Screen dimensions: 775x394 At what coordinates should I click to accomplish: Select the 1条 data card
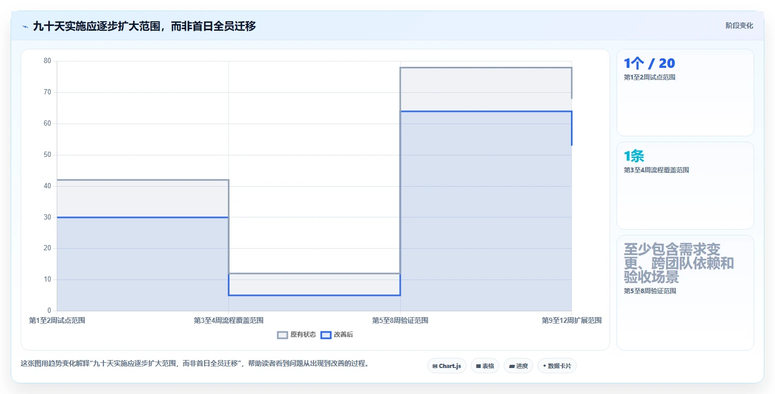pos(685,186)
